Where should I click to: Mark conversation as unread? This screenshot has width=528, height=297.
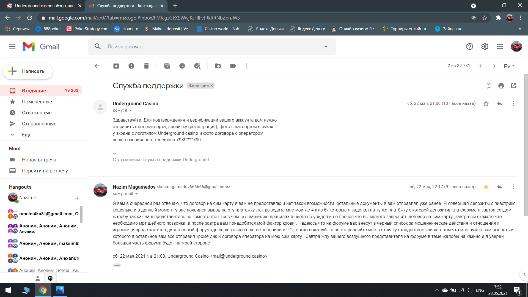point(167,66)
